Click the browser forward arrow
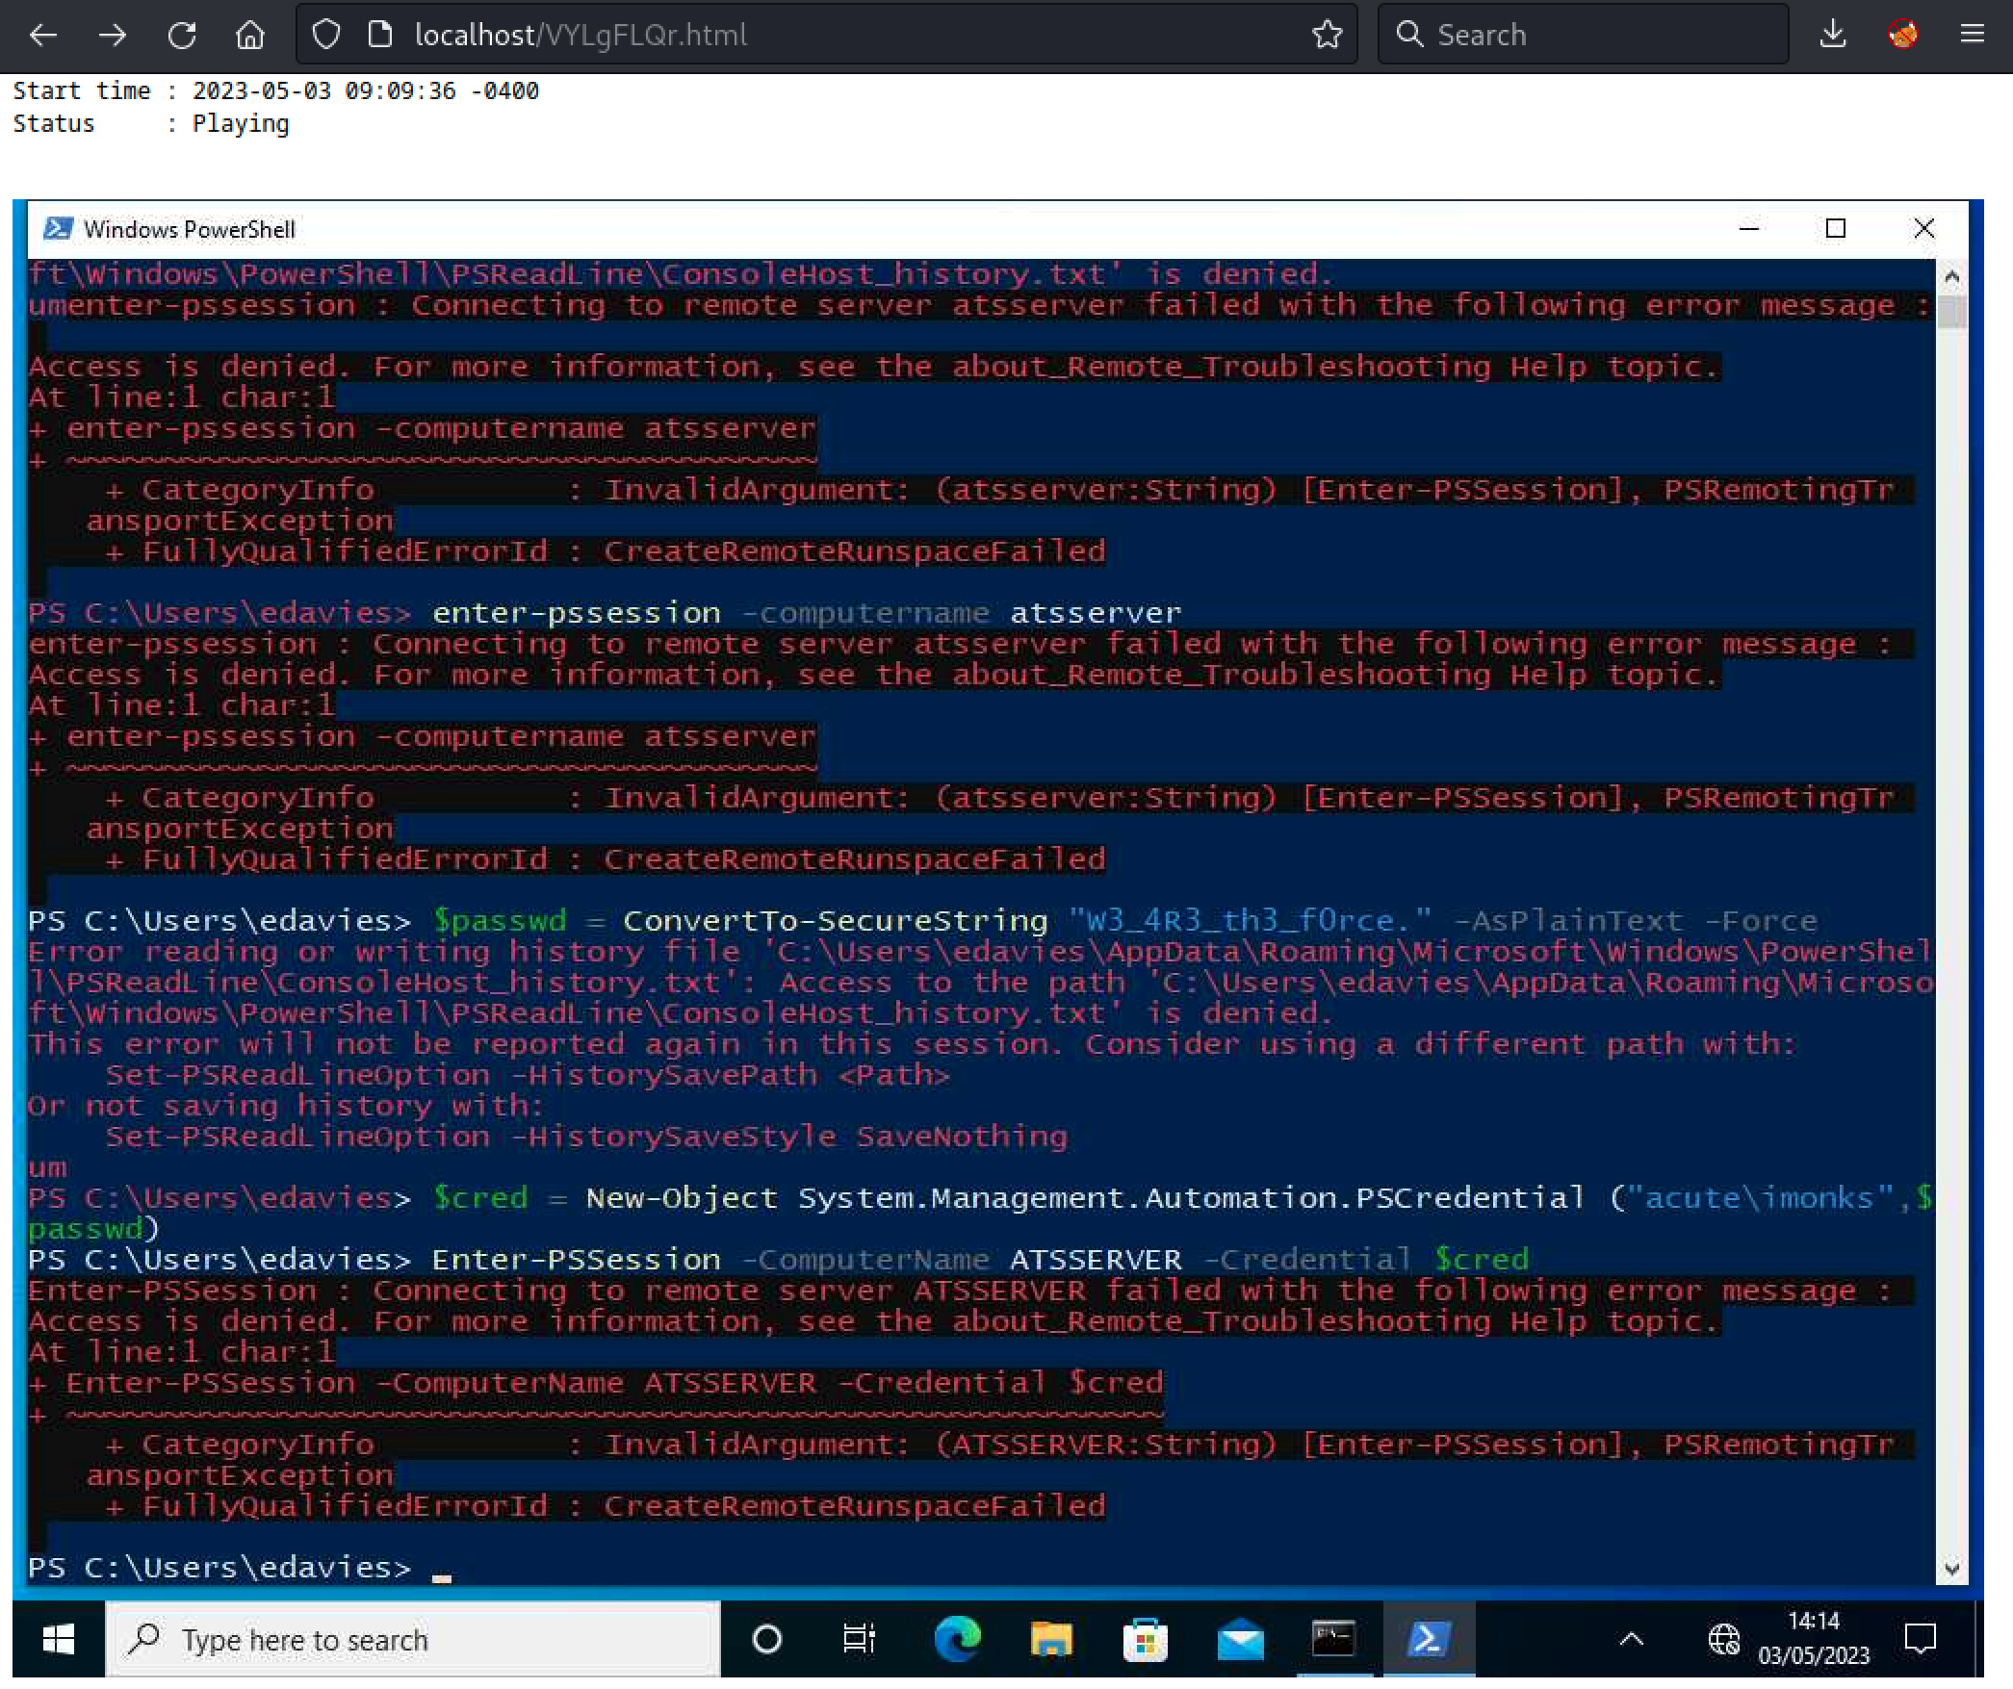2013x1689 pixels. coord(113,36)
